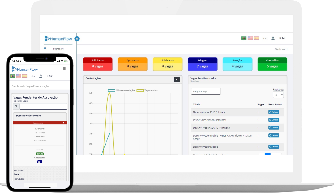Image resolution: width=334 pixels, height=193 pixels.
Task: Click the filter icon in Contratações panel
Action: point(176,79)
